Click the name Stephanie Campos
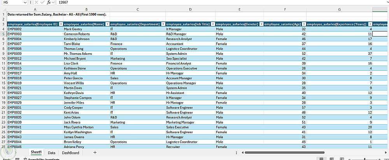The height and width of the screenshot is (160, 389). click(x=78, y=98)
